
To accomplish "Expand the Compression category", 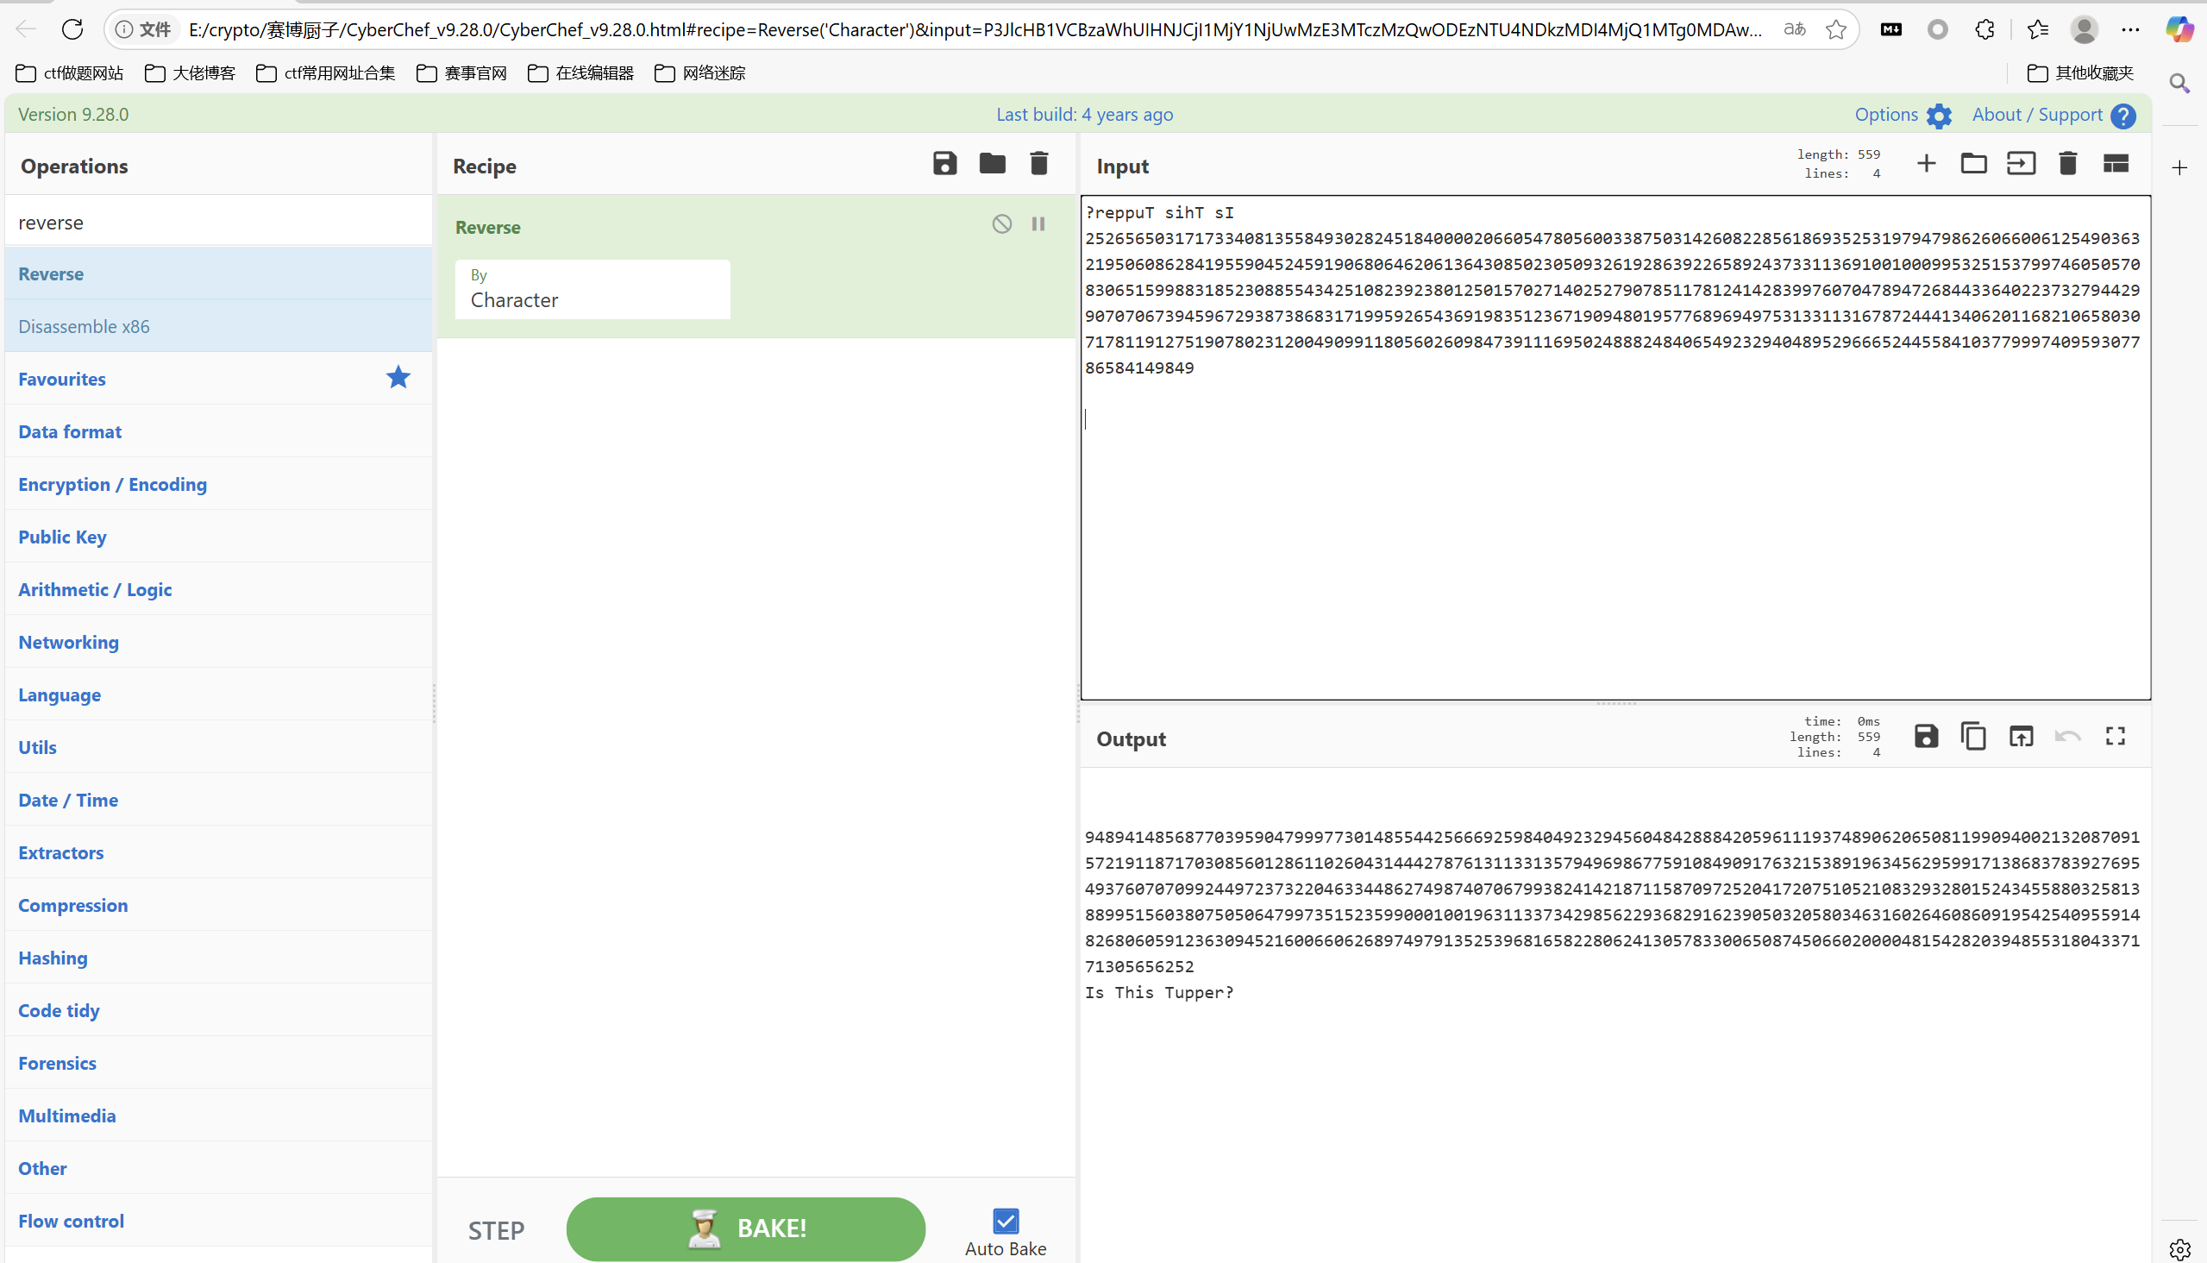I will click(218, 906).
